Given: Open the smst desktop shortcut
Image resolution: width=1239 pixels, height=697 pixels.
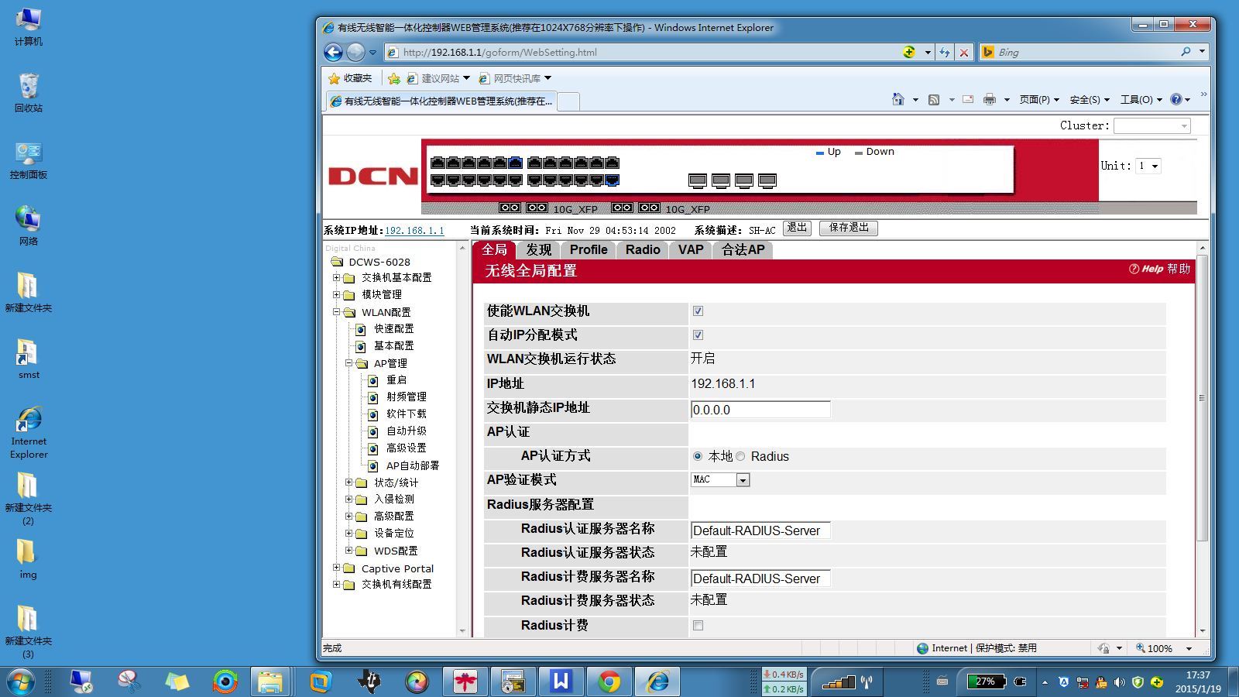Looking at the screenshot, I should click(29, 359).
